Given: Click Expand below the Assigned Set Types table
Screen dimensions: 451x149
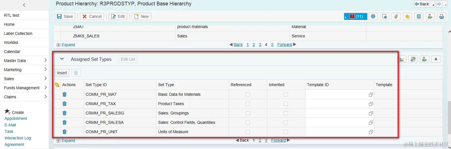Looking at the screenshot, I should pos(66,141).
